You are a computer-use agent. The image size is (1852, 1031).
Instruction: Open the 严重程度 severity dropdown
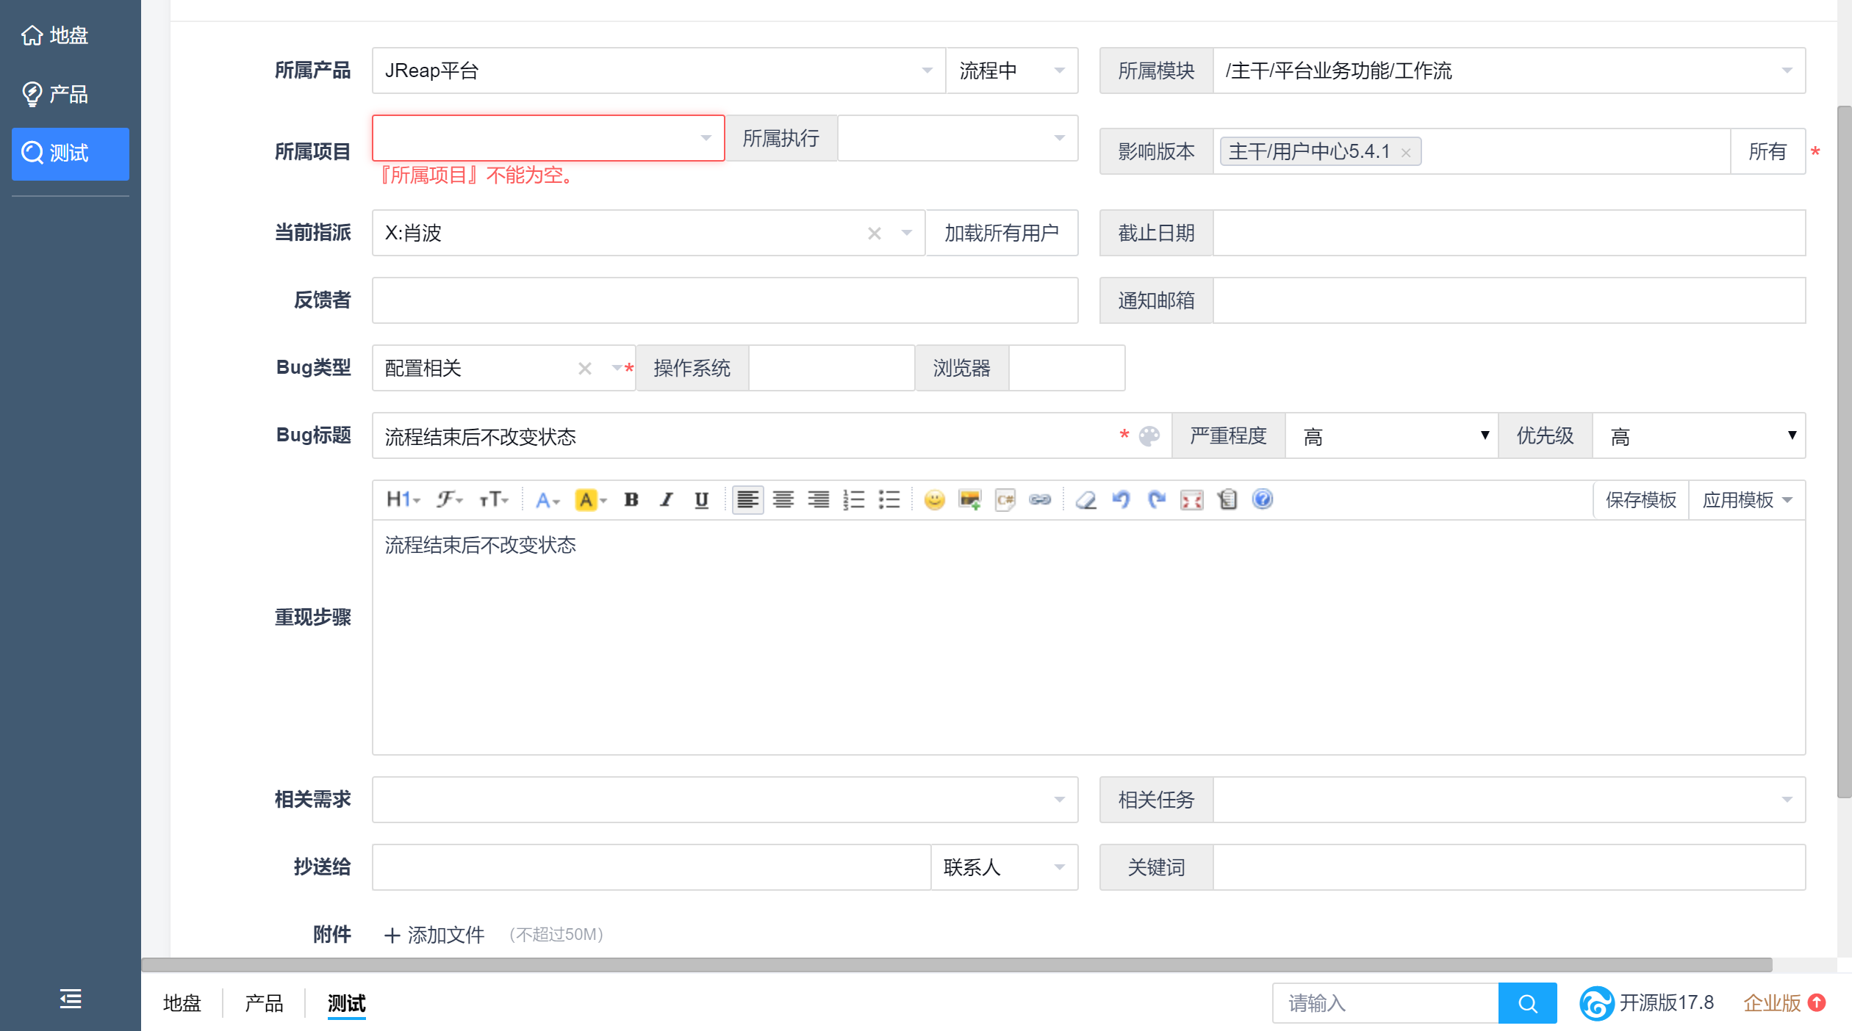[1391, 436]
